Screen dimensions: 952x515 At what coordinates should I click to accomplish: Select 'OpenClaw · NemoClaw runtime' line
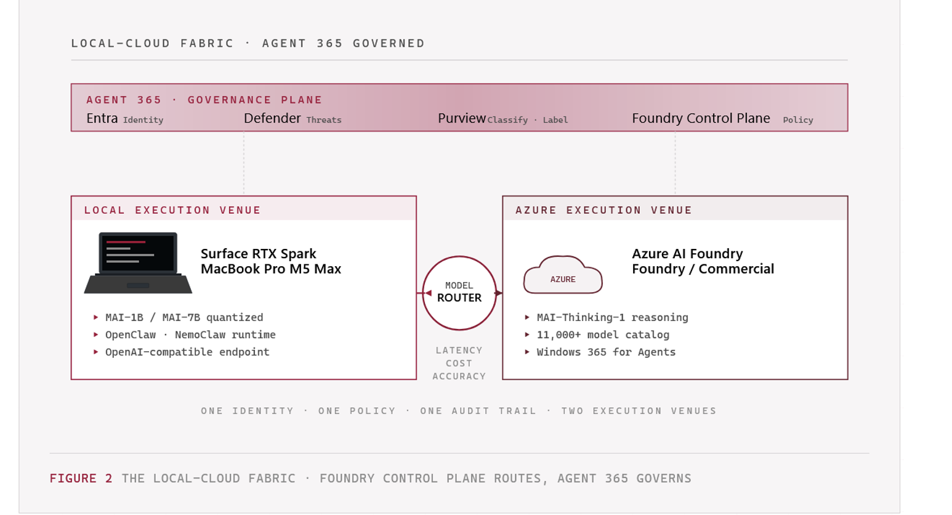tap(190, 335)
